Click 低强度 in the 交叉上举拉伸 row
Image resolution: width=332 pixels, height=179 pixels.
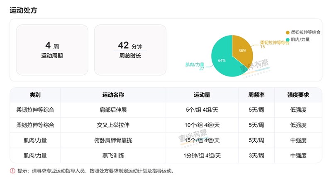click(298, 125)
